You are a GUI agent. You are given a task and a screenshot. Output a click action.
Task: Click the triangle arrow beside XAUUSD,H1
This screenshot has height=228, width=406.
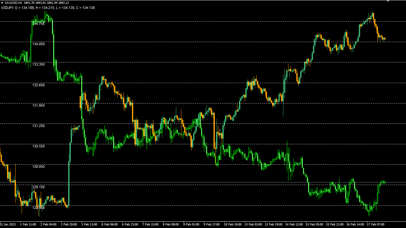(2, 3)
